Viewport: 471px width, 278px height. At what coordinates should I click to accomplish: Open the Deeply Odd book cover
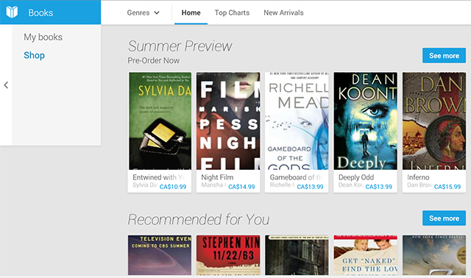[x=366, y=121]
